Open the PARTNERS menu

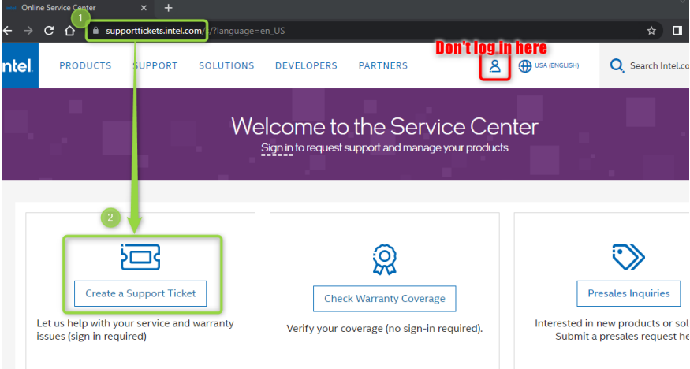(383, 65)
